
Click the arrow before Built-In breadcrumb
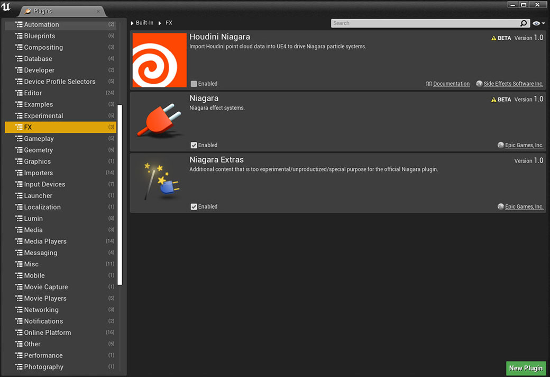pos(132,23)
